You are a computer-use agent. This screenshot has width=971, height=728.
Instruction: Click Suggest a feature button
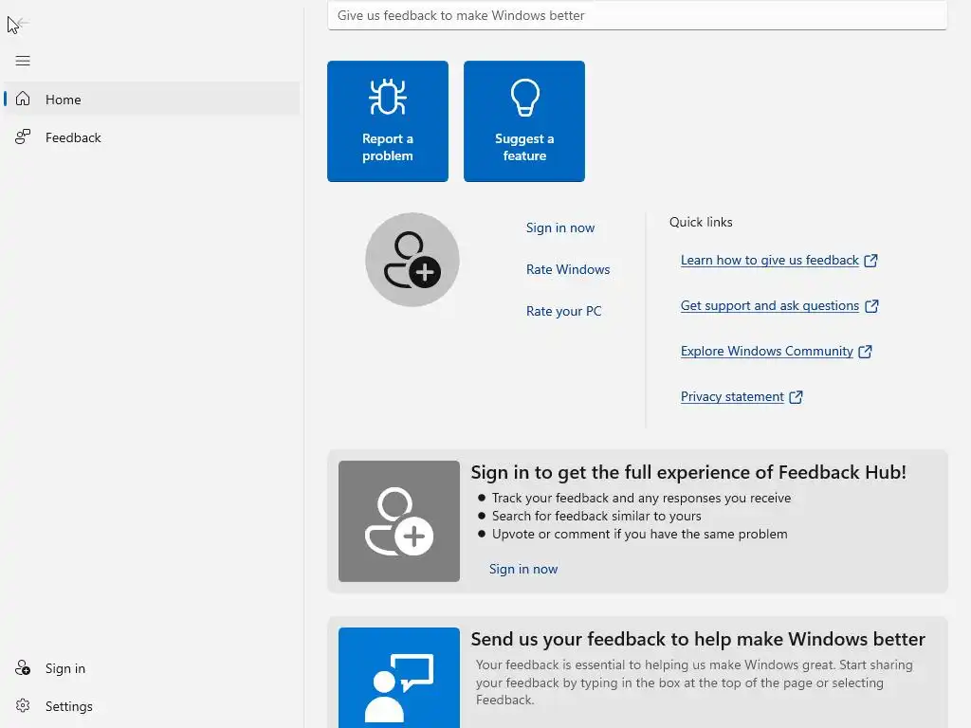[524, 121]
